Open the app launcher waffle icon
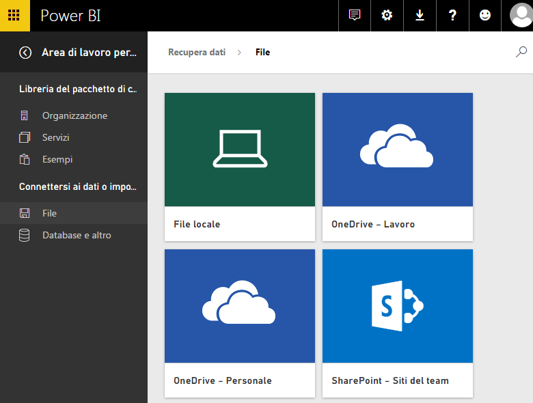 [14, 15]
